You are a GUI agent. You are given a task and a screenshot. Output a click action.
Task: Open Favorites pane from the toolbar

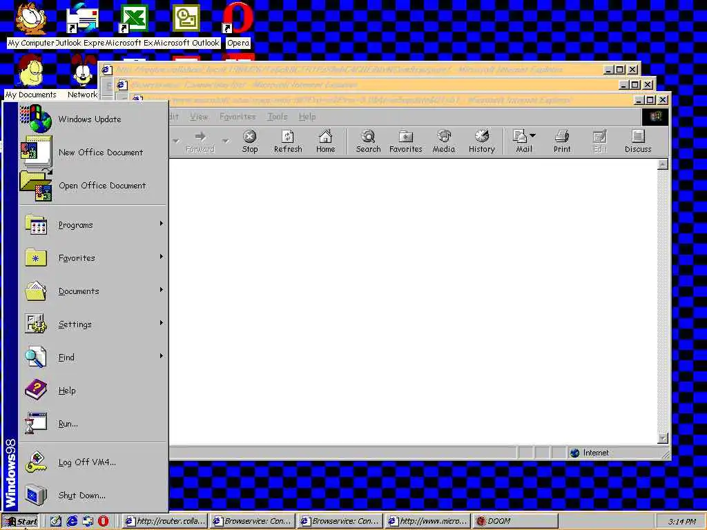coord(406,141)
